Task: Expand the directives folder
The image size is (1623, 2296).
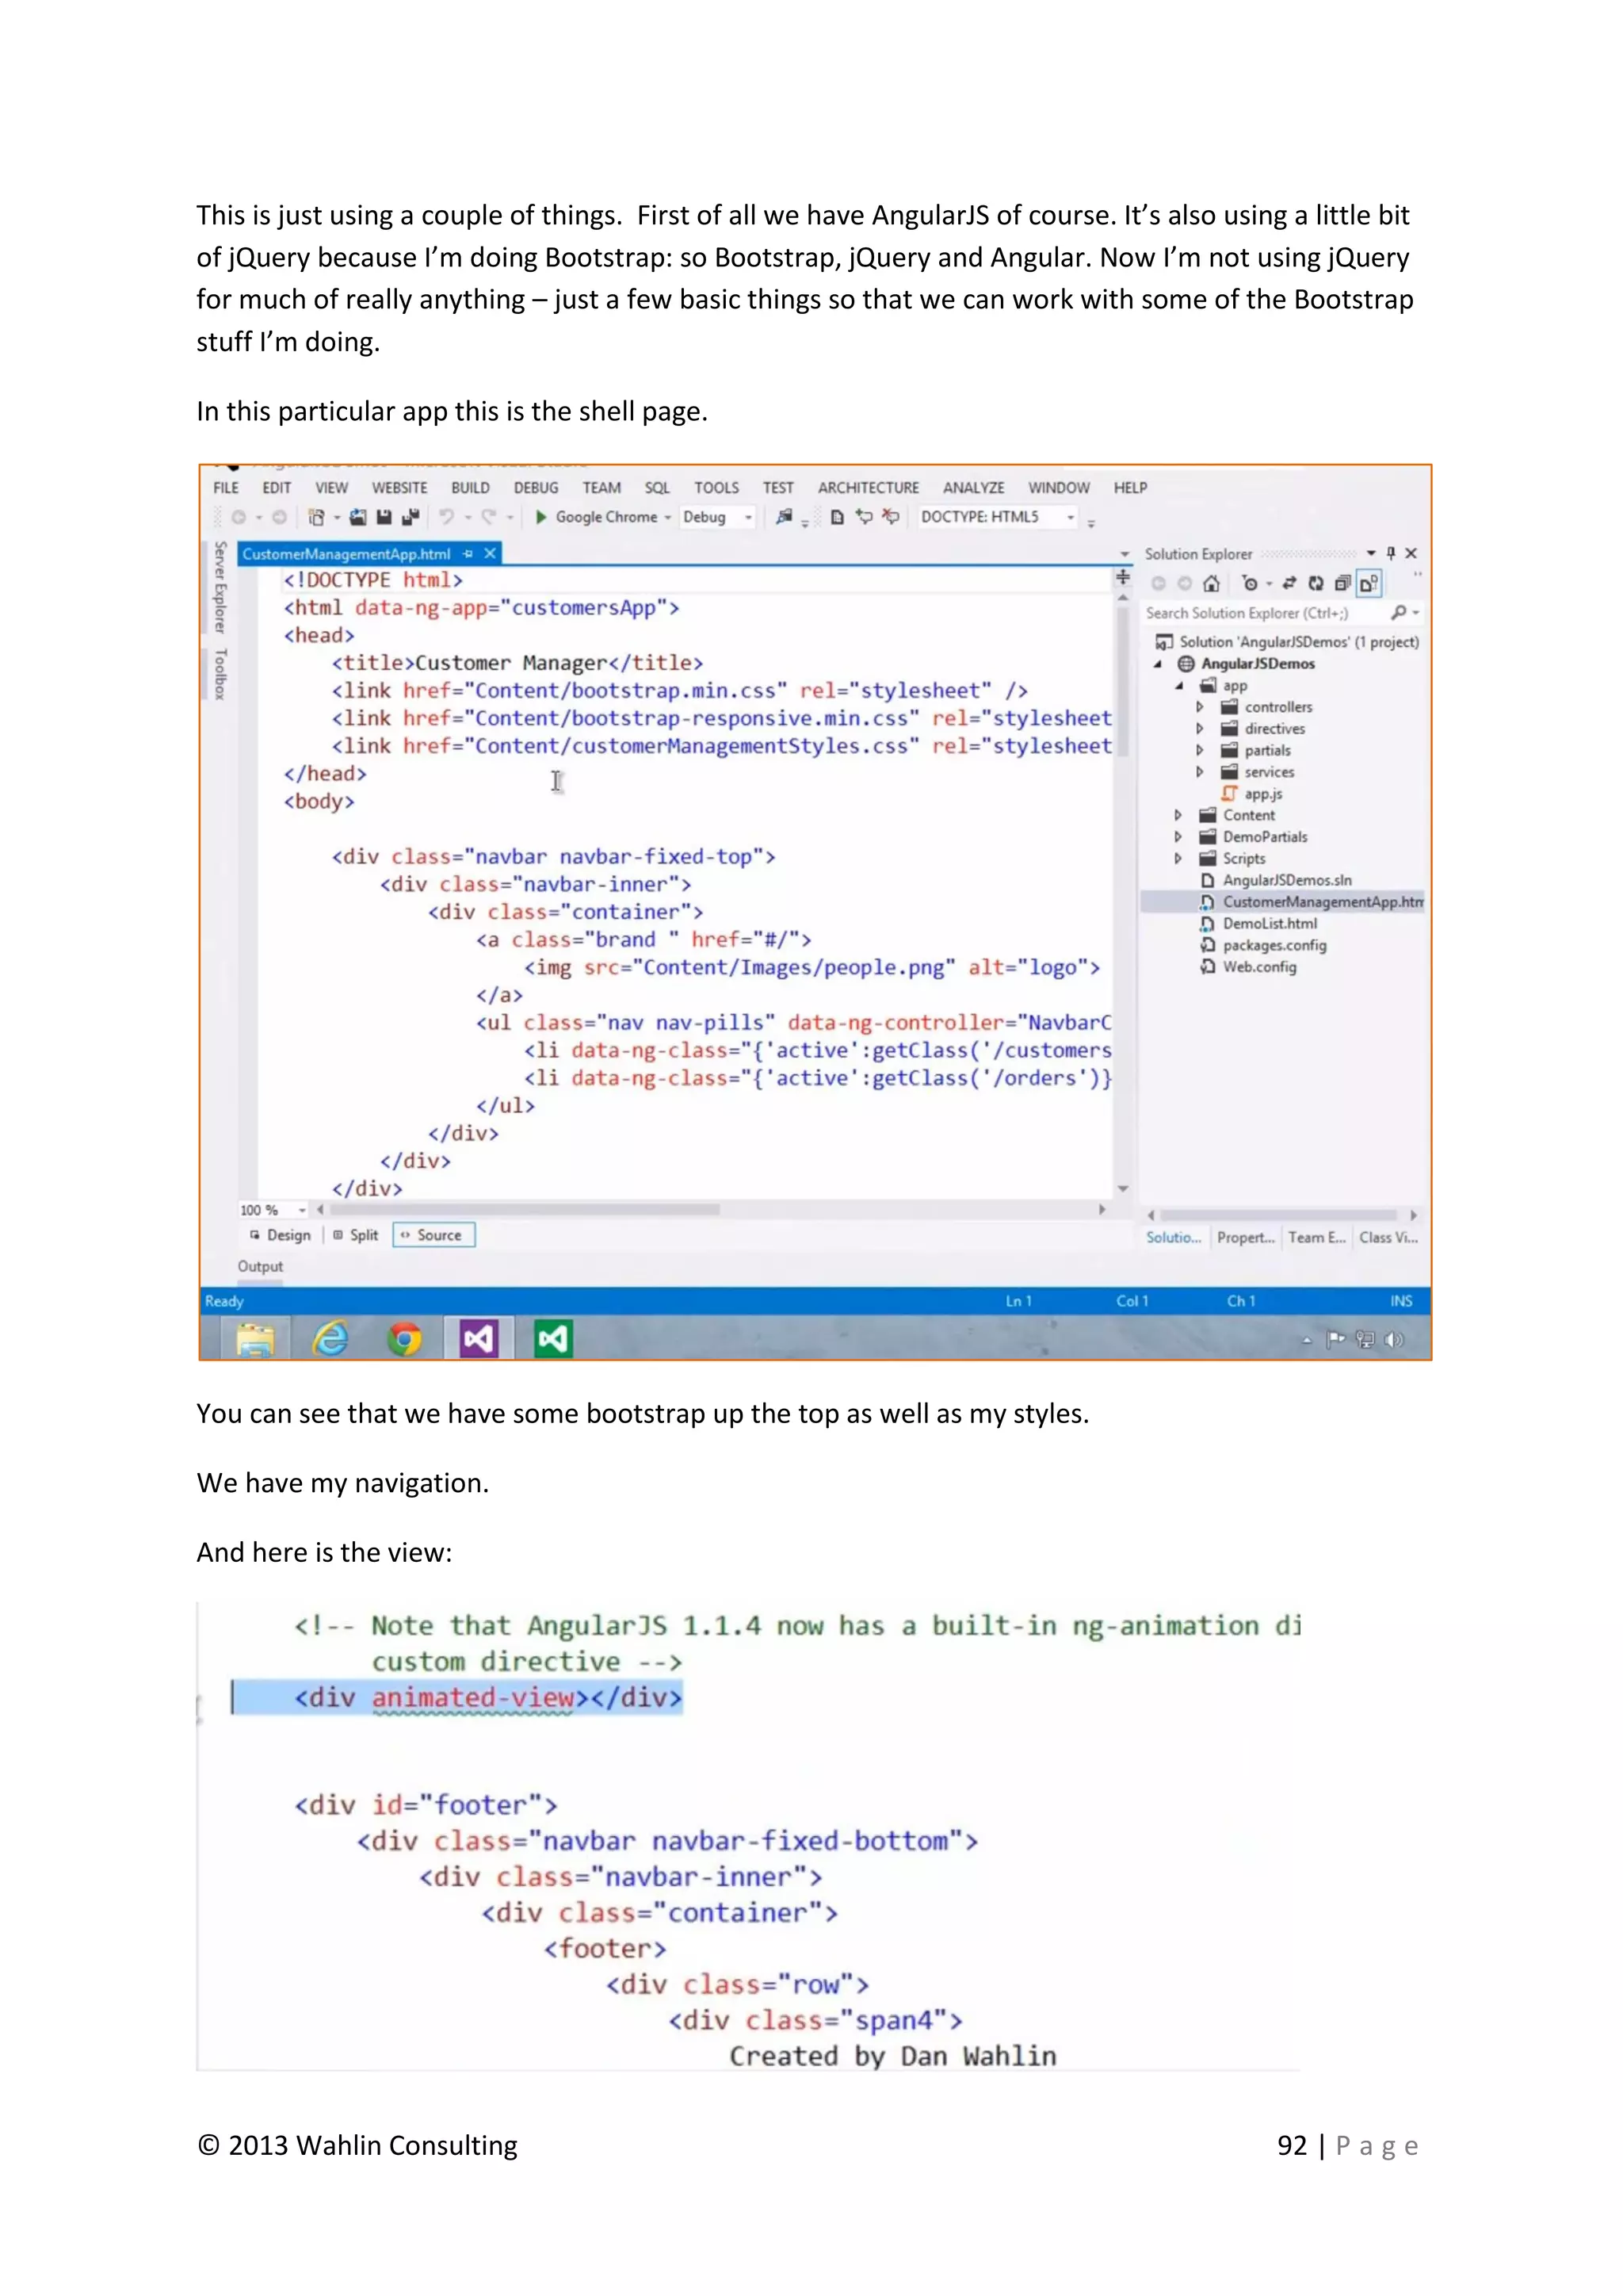Action: click(x=1201, y=729)
